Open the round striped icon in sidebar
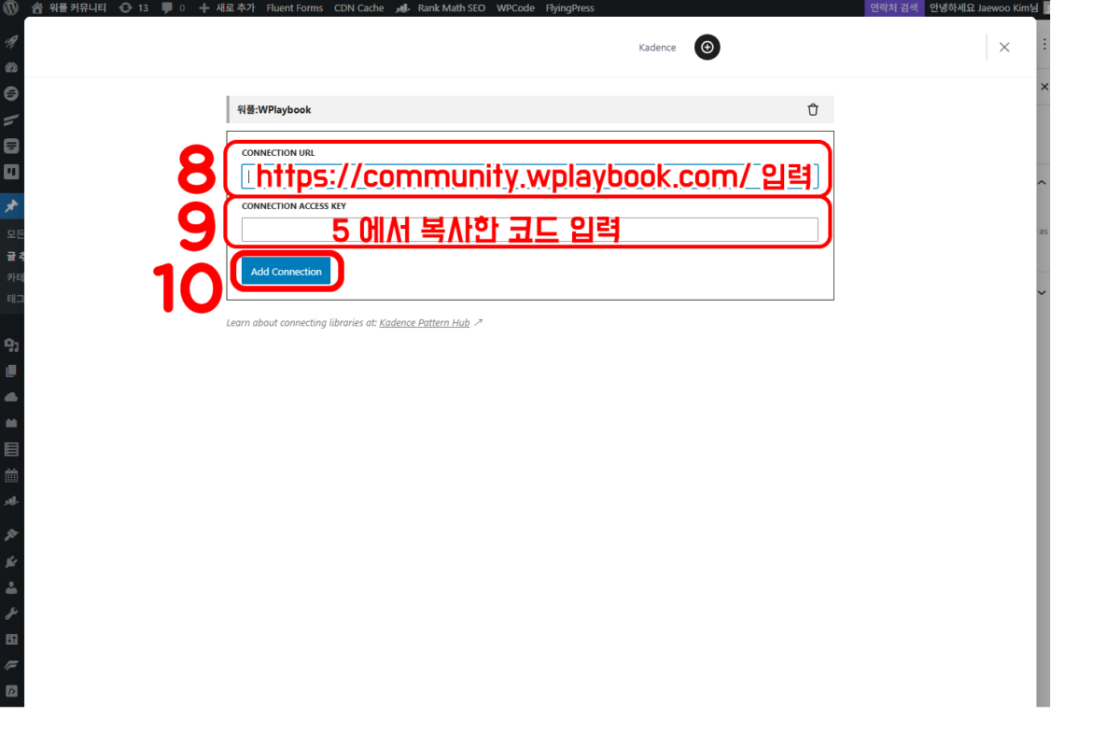The image size is (1120, 745). click(11, 93)
